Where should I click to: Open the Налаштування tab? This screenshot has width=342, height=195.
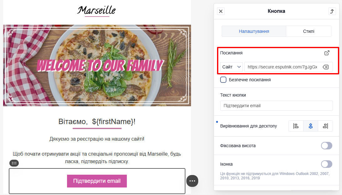(x=254, y=31)
